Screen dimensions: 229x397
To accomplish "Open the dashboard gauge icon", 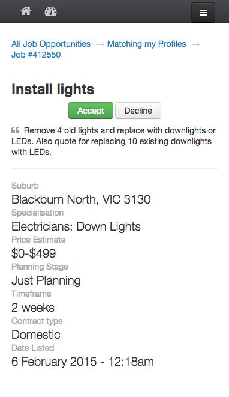I will [x=50, y=11].
